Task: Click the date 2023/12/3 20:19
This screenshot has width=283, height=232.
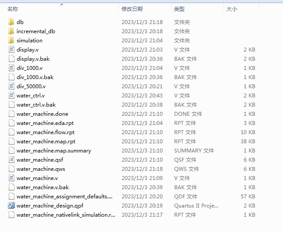Action: click(x=142, y=206)
